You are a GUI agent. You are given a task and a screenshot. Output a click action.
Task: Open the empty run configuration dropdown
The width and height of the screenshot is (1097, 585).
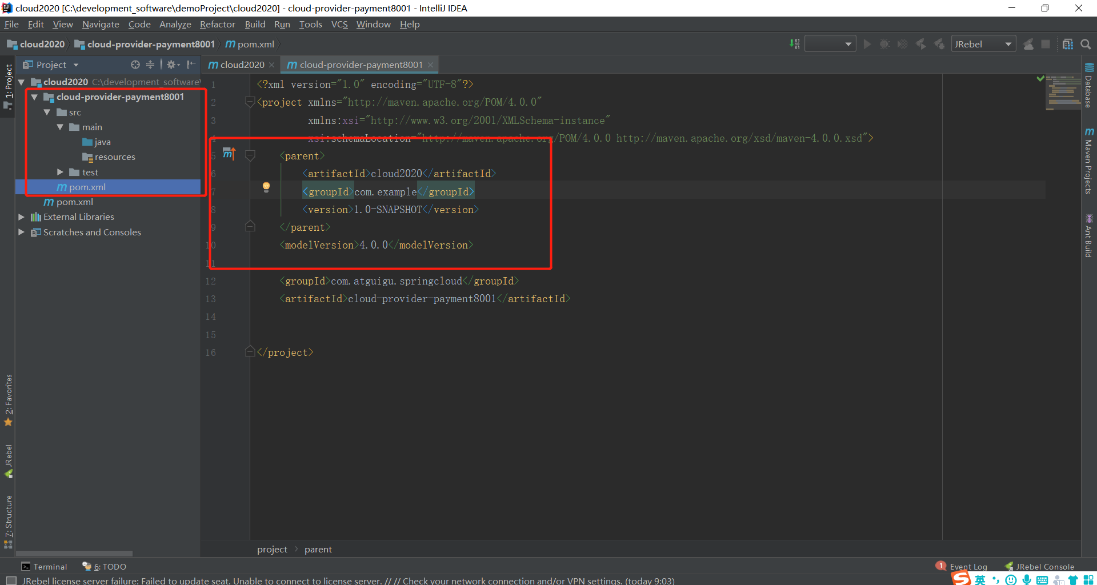830,44
